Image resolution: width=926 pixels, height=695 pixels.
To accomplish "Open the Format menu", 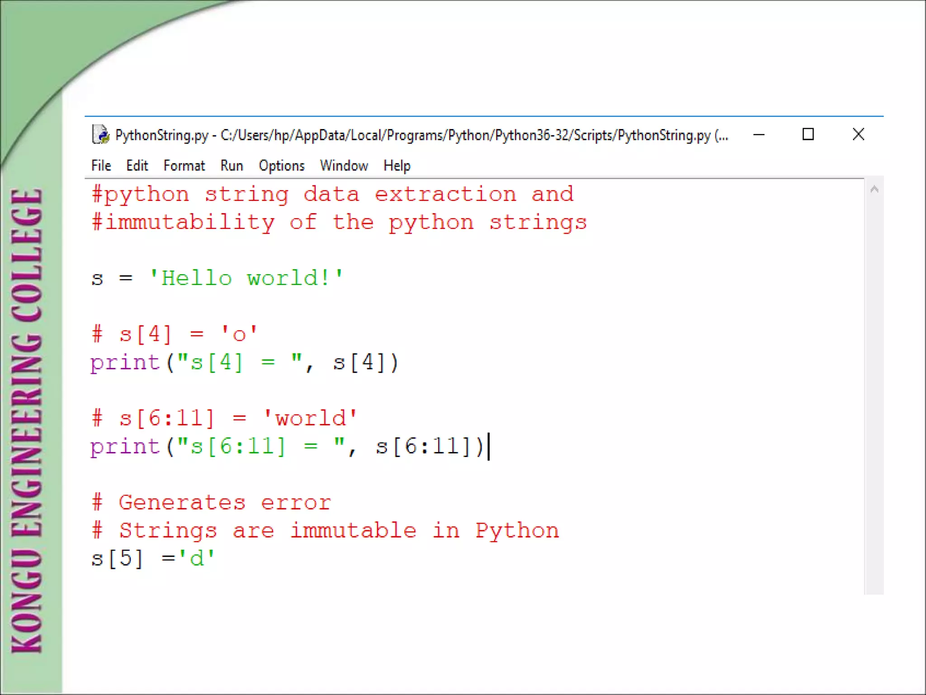I will pyautogui.click(x=184, y=166).
